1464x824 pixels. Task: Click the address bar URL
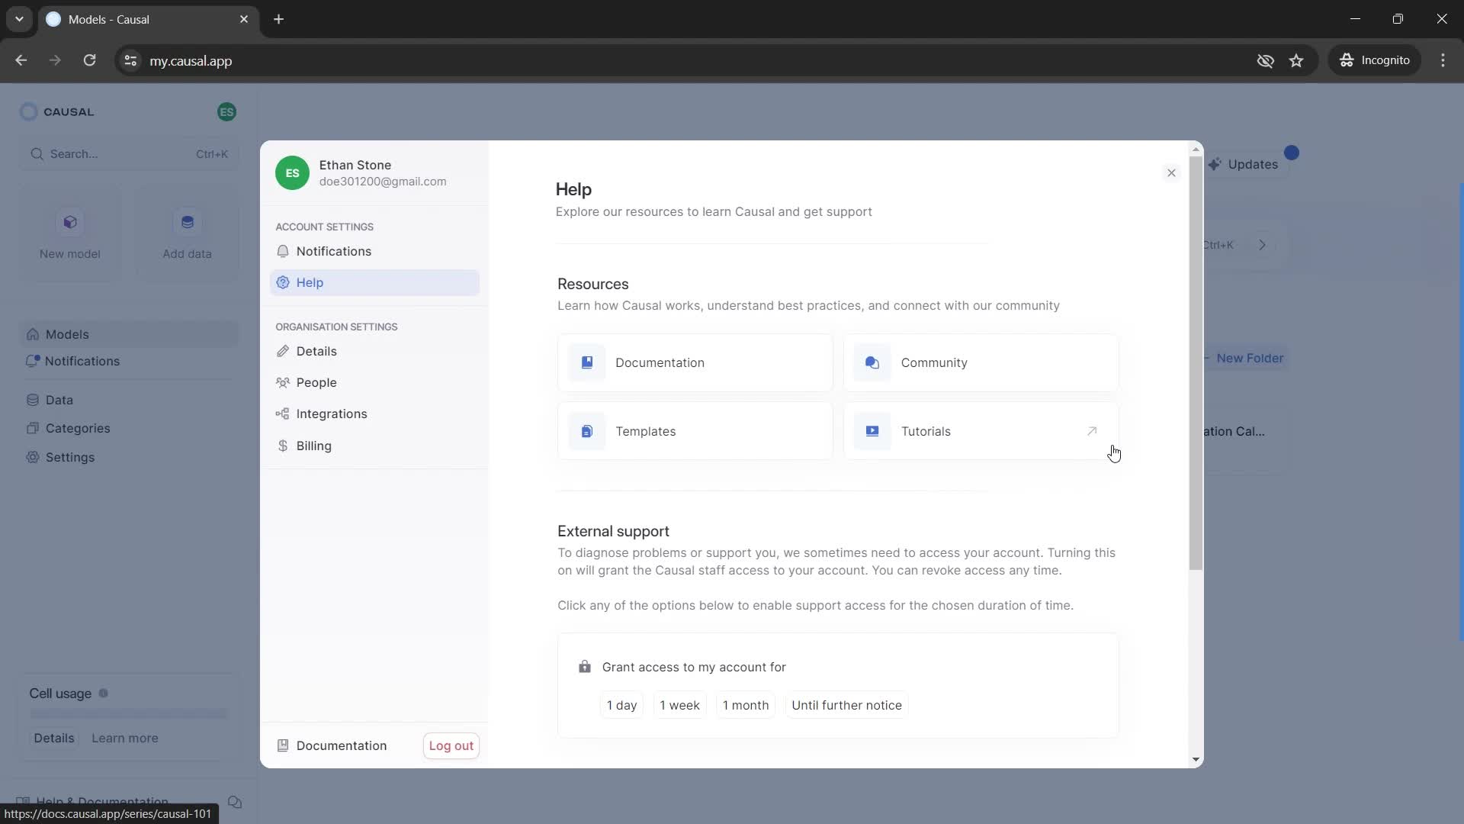tap(191, 61)
